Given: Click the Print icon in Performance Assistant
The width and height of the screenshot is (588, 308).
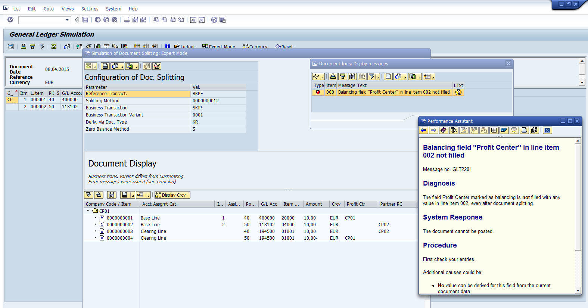Looking at the screenshot, I should coord(524,130).
